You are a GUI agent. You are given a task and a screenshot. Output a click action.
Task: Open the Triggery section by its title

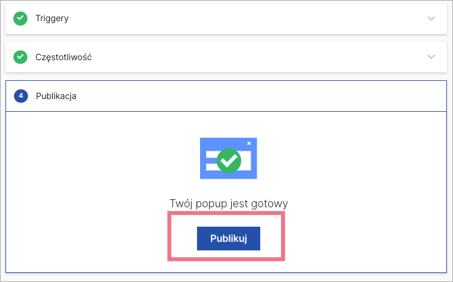(x=52, y=18)
